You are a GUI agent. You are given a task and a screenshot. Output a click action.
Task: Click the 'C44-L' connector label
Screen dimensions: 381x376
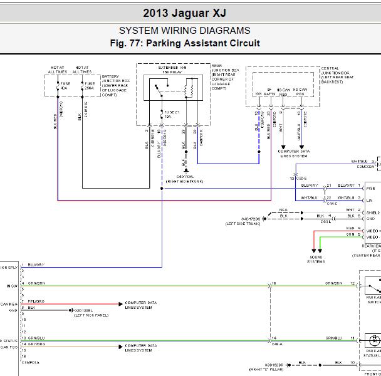[326, 222]
